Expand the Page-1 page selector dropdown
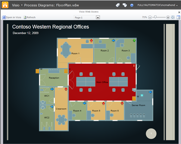Image resolution: width=181 pixels, height=144 pixels. (x=98, y=17)
